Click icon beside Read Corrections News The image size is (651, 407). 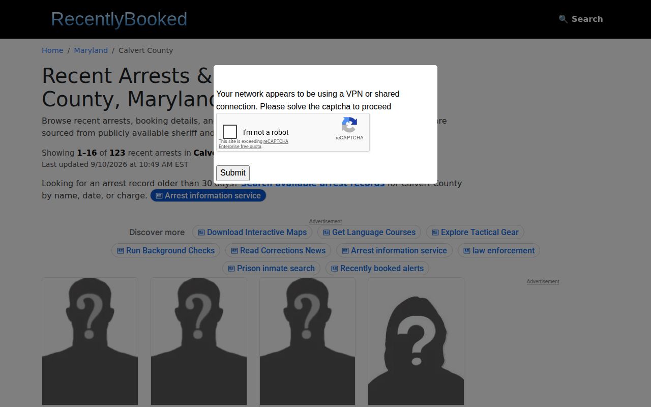coord(234,251)
